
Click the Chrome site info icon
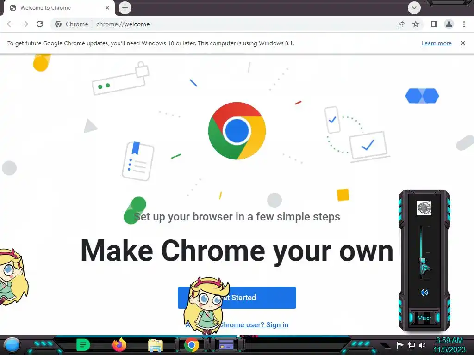58,24
